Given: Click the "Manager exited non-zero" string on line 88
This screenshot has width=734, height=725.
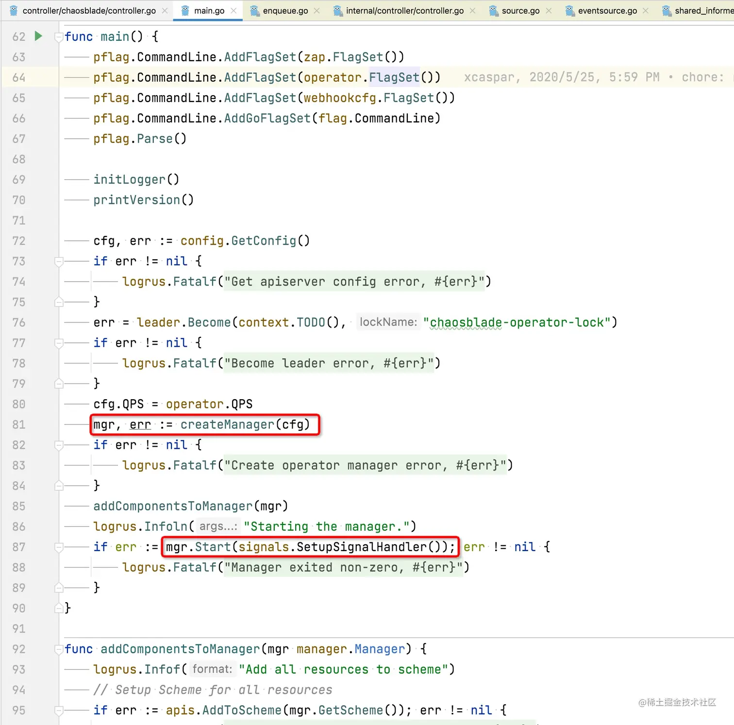Looking at the screenshot, I should click(343, 567).
